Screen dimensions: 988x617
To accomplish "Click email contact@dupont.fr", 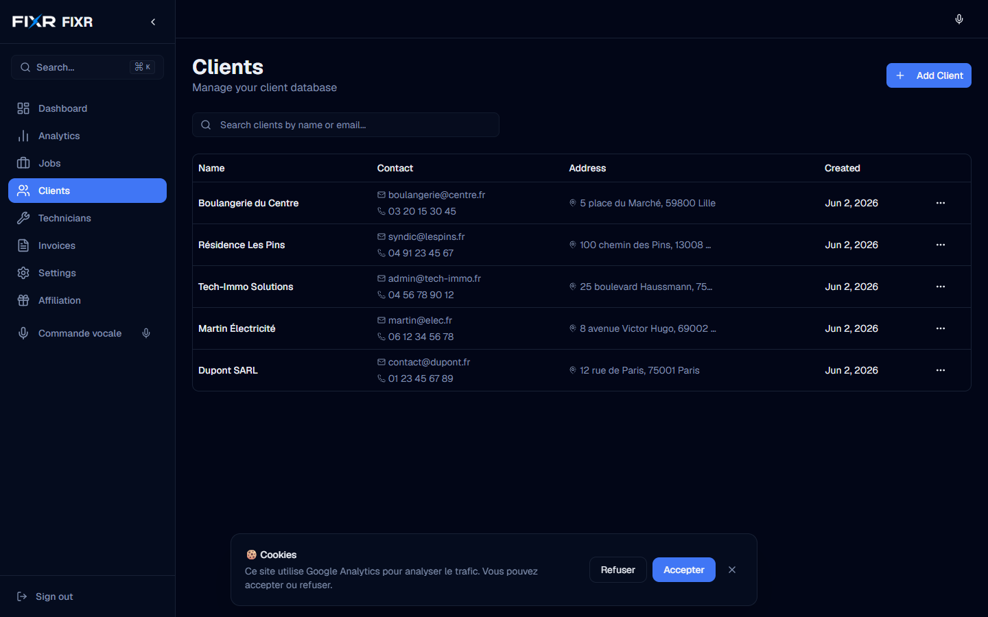I will (x=429, y=362).
